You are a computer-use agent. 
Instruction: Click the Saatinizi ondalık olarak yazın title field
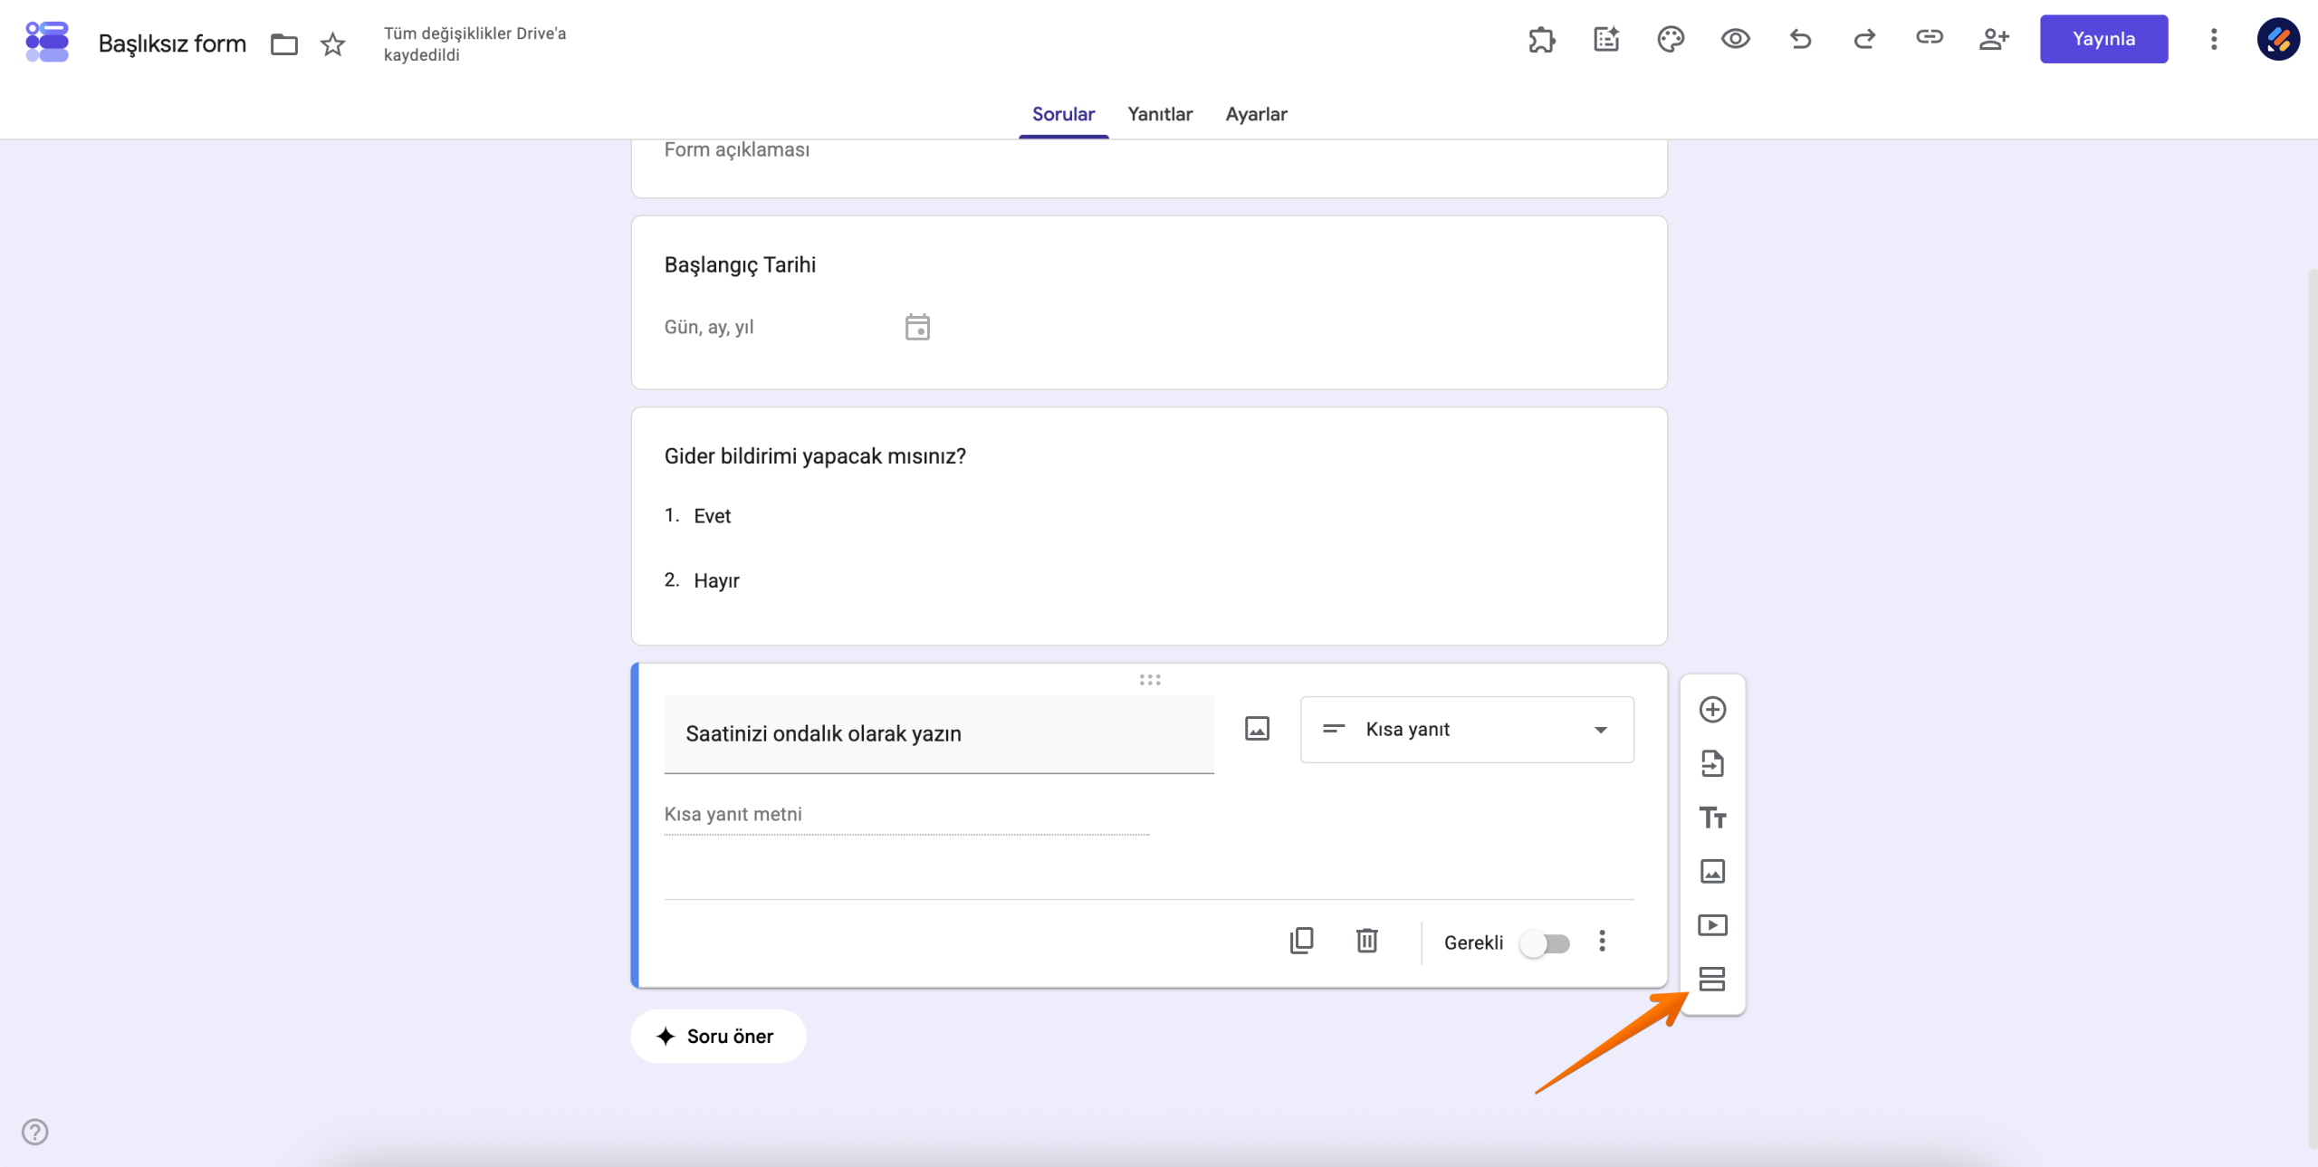[939, 734]
